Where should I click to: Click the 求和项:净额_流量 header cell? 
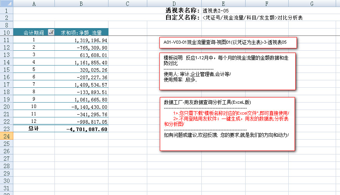81,32
